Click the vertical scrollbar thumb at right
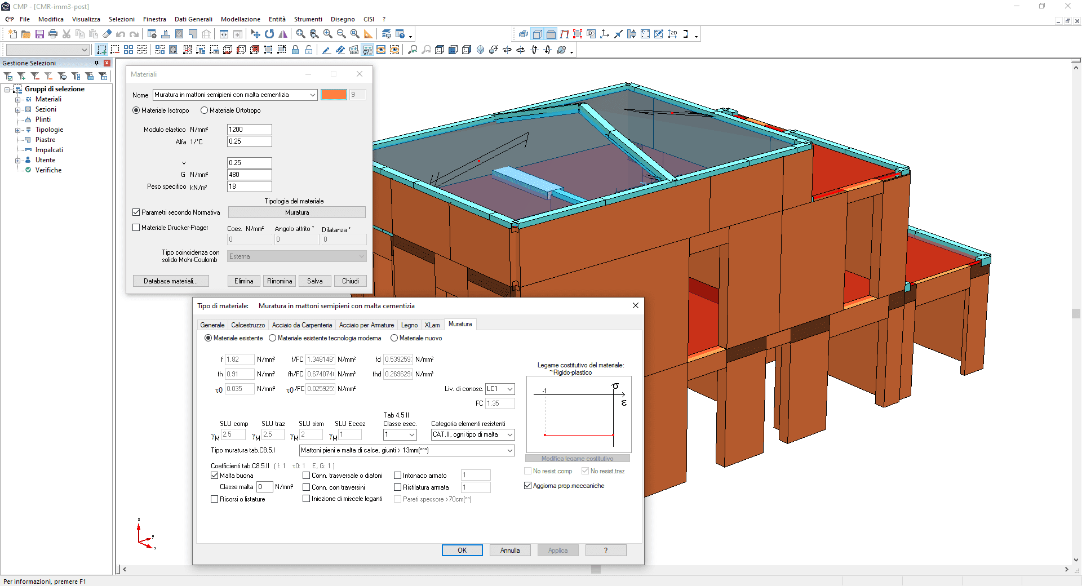Screen dimensions: 1082x586 (x=1076, y=314)
